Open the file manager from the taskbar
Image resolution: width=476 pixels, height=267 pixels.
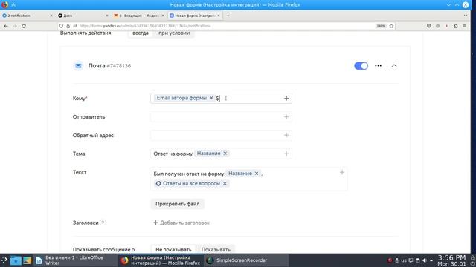click(16, 260)
